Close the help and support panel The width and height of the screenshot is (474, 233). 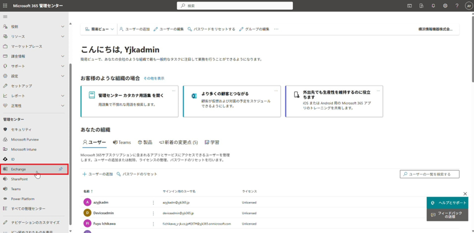(465, 194)
